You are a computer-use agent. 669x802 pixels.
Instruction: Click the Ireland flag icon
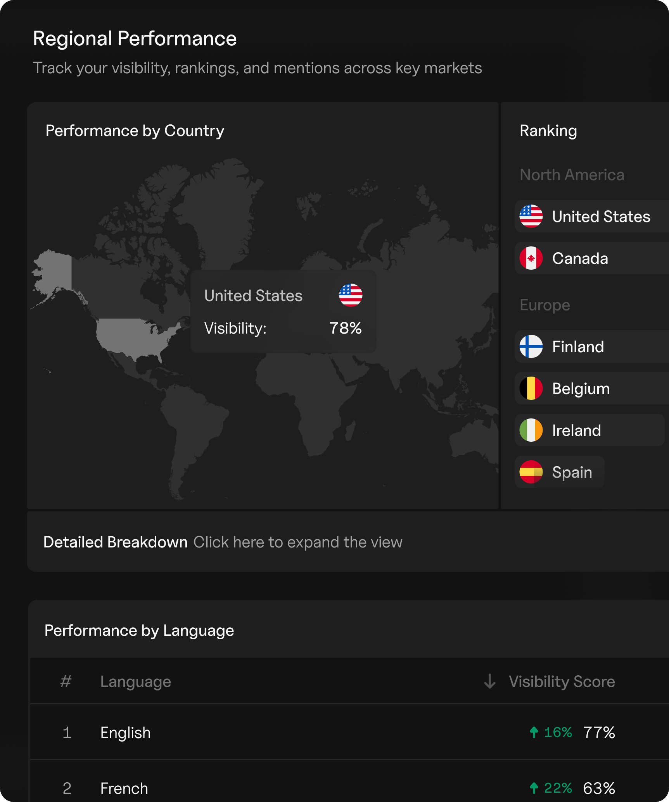pyautogui.click(x=531, y=430)
